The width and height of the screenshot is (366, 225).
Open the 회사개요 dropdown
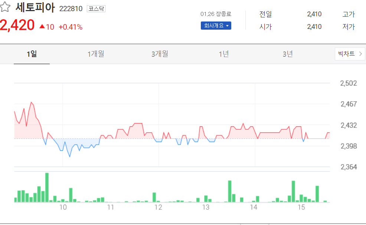pyautogui.click(x=216, y=26)
